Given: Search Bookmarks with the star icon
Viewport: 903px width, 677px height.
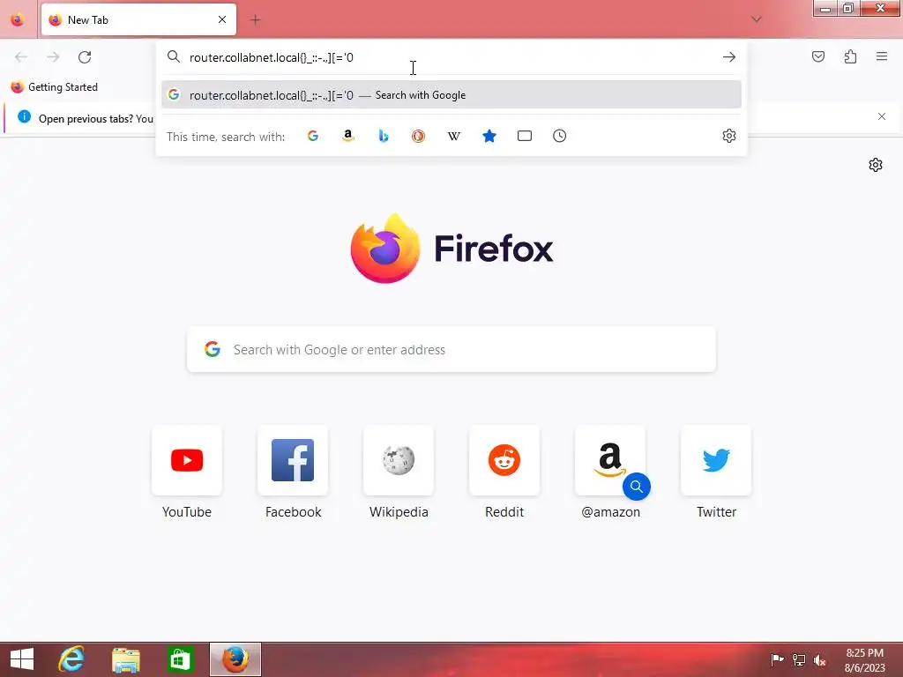Looking at the screenshot, I should click(x=489, y=136).
